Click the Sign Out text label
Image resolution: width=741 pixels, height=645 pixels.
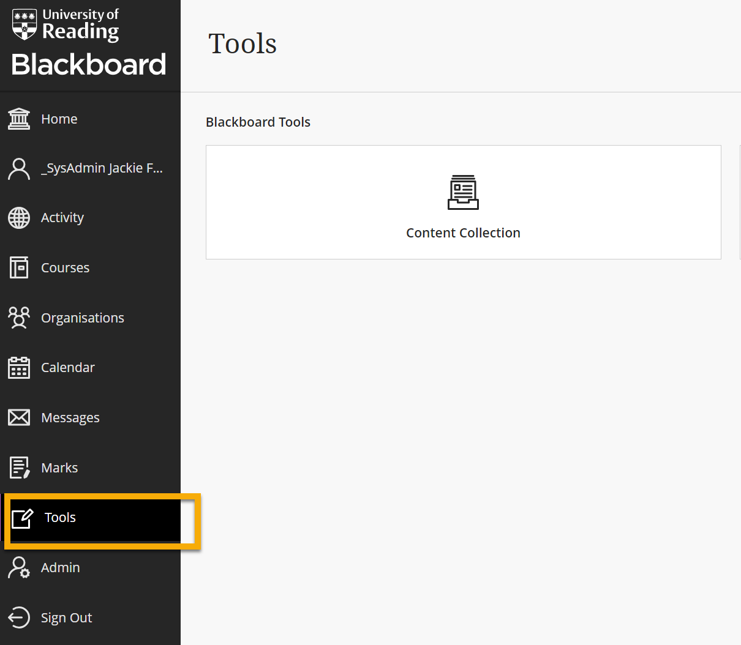(x=66, y=618)
